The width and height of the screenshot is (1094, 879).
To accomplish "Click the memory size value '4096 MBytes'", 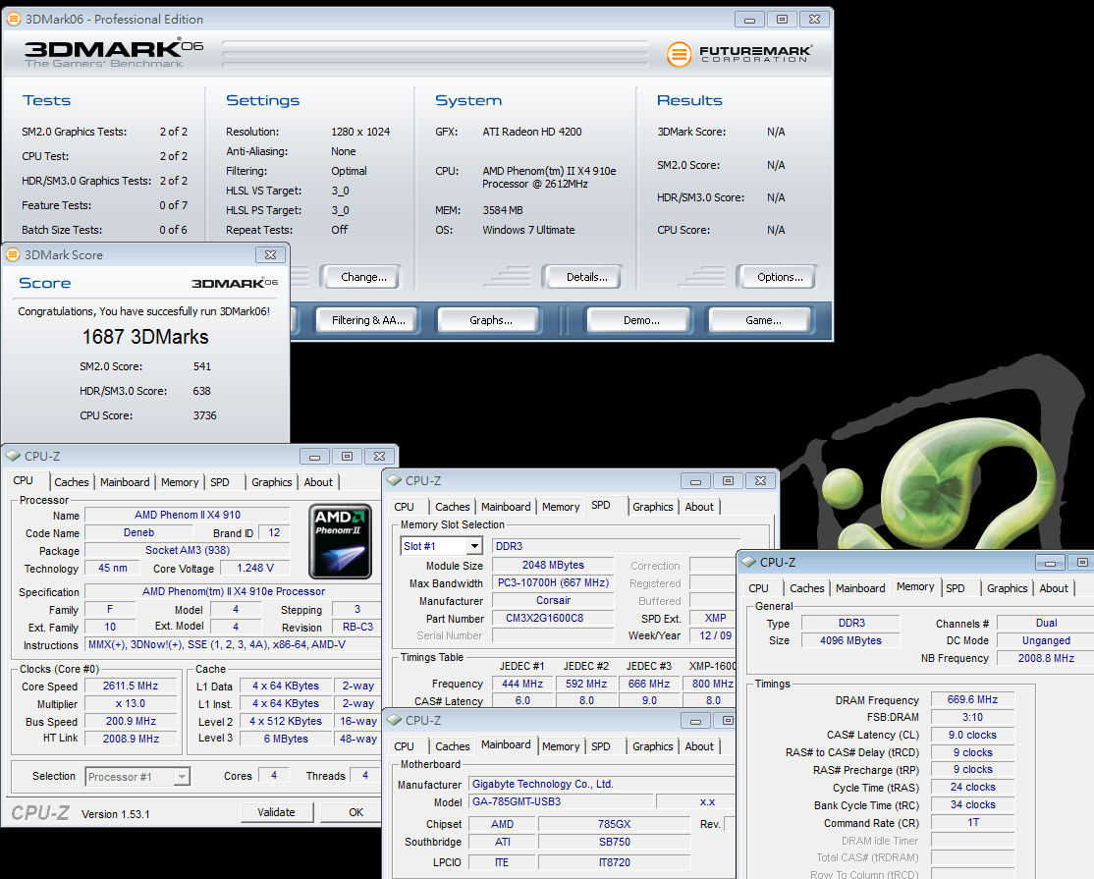I will coord(850,640).
